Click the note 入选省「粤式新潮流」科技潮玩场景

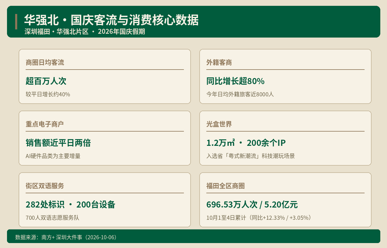coord(251,156)
